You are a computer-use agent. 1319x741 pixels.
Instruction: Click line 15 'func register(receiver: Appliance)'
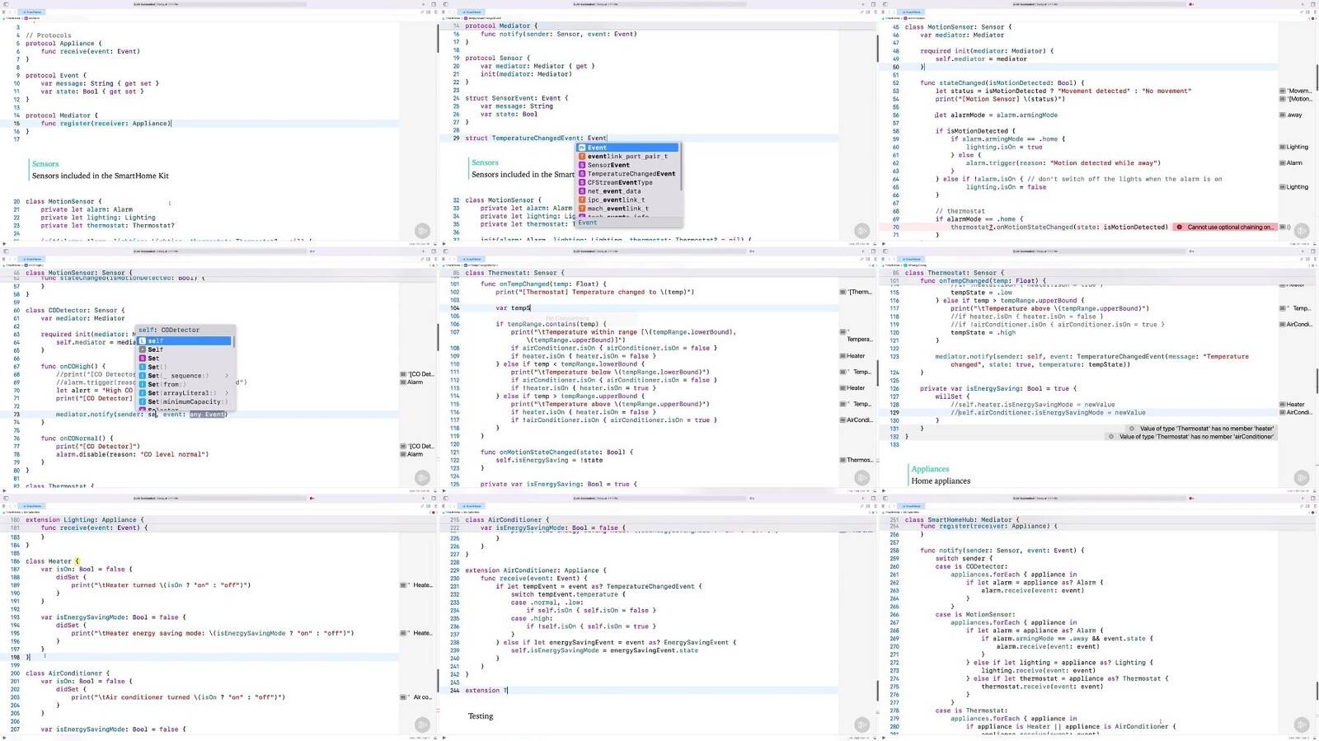pos(106,124)
